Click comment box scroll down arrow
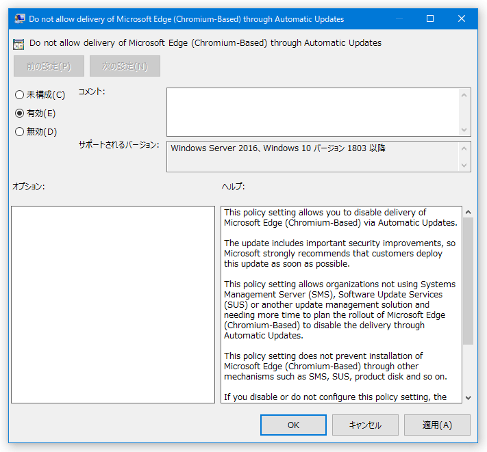The image size is (487, 452). (x=464, y=130)
